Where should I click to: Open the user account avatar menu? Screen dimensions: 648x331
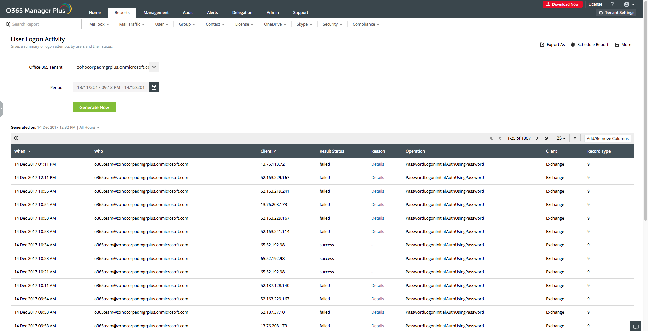pyautogui.click(x=629, y=4)
